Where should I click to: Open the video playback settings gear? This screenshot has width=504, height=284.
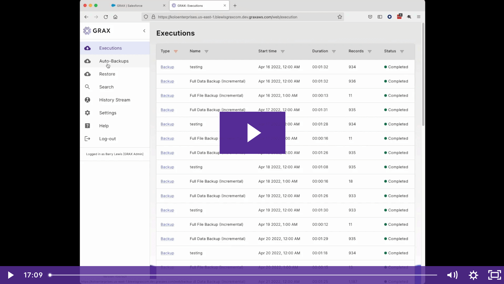click(x=473, y=275)
